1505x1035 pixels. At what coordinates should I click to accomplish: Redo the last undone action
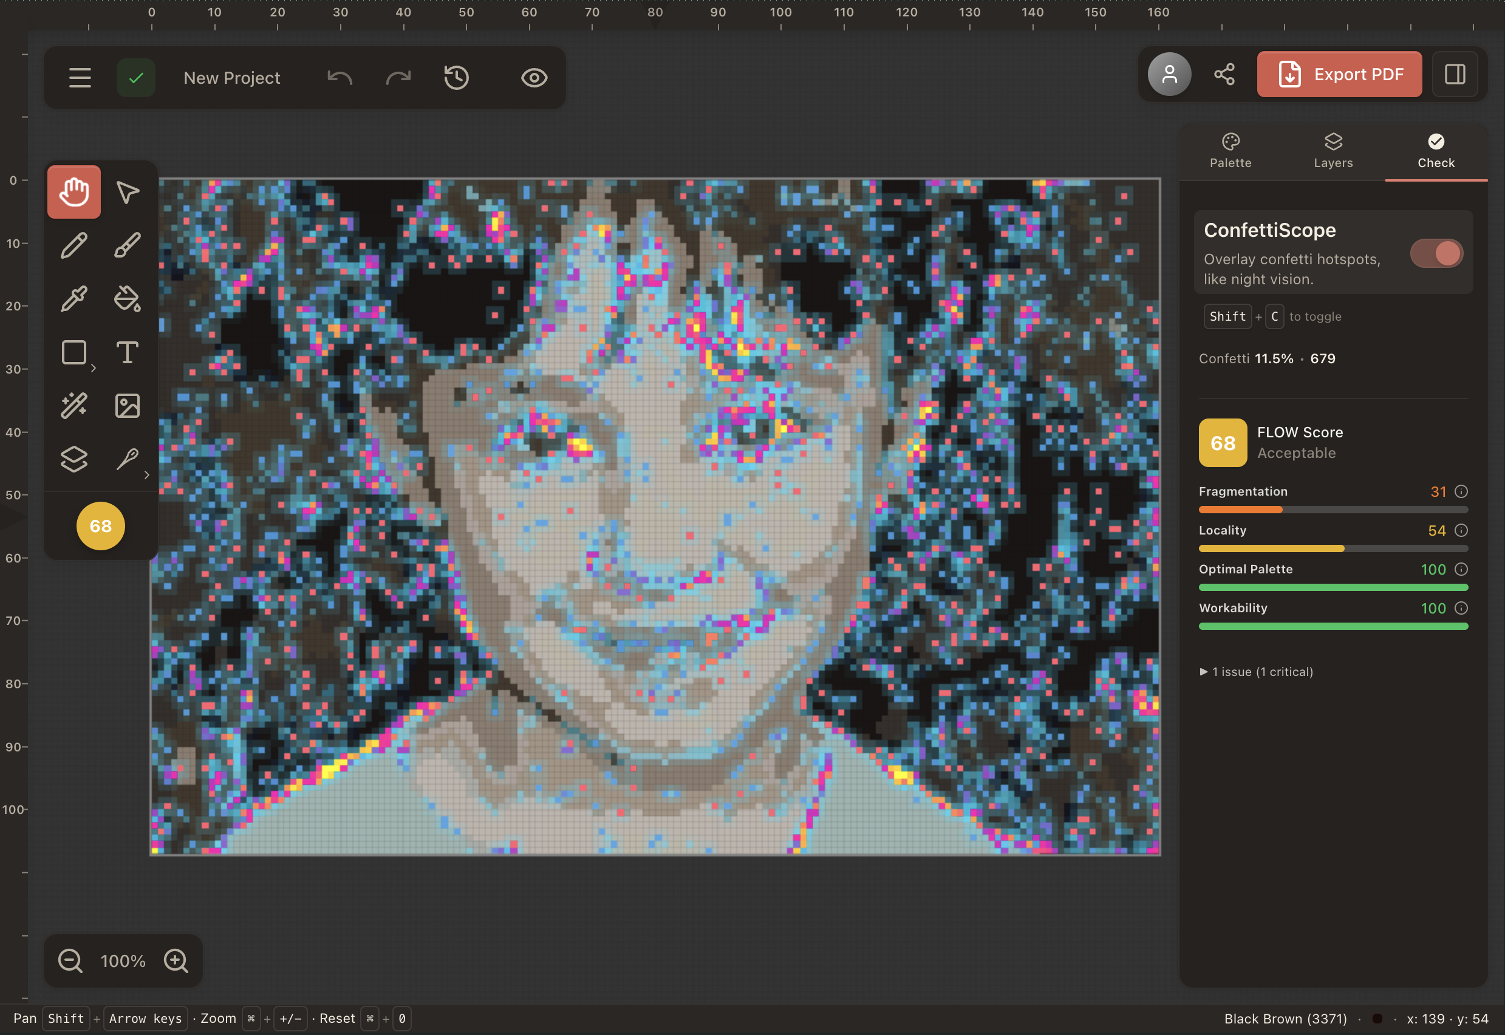pyautogui.click(x=398, y=78)
